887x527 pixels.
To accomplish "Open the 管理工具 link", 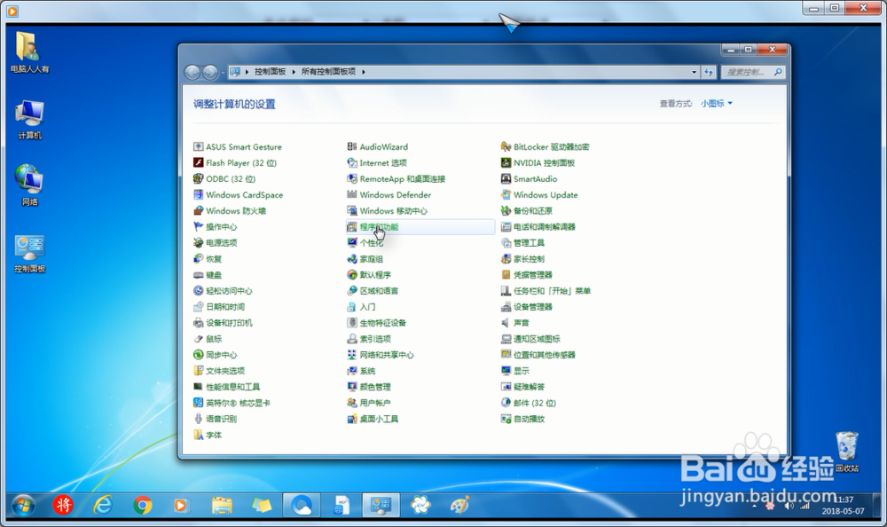I will (529, 243).
